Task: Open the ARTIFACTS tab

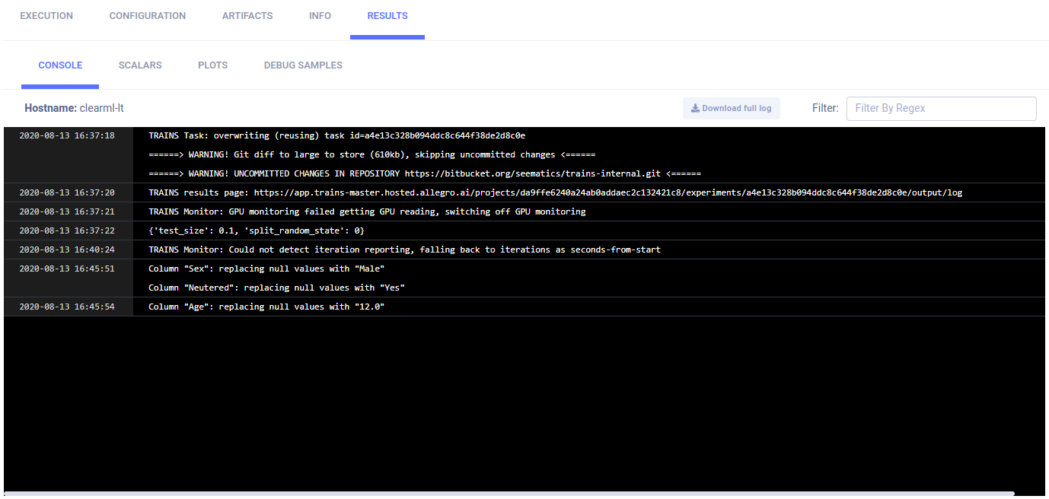Action: (247, 16)
